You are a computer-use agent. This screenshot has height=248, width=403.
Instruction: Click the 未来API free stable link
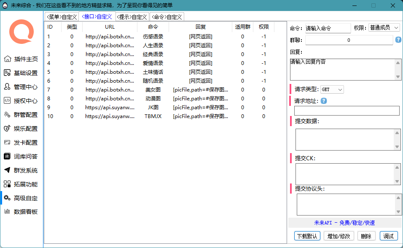point(344,223)
